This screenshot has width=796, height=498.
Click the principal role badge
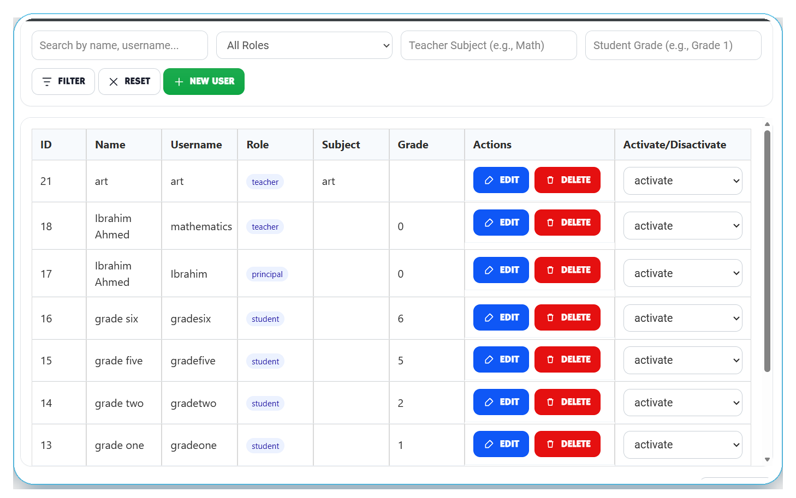pyautogui.click(x=267, y=274)
